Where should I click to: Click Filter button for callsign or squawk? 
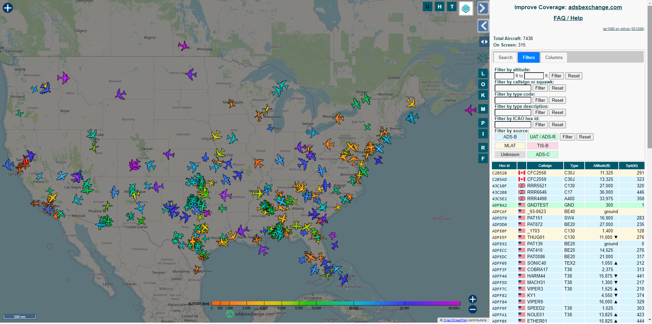click(540, 88)
